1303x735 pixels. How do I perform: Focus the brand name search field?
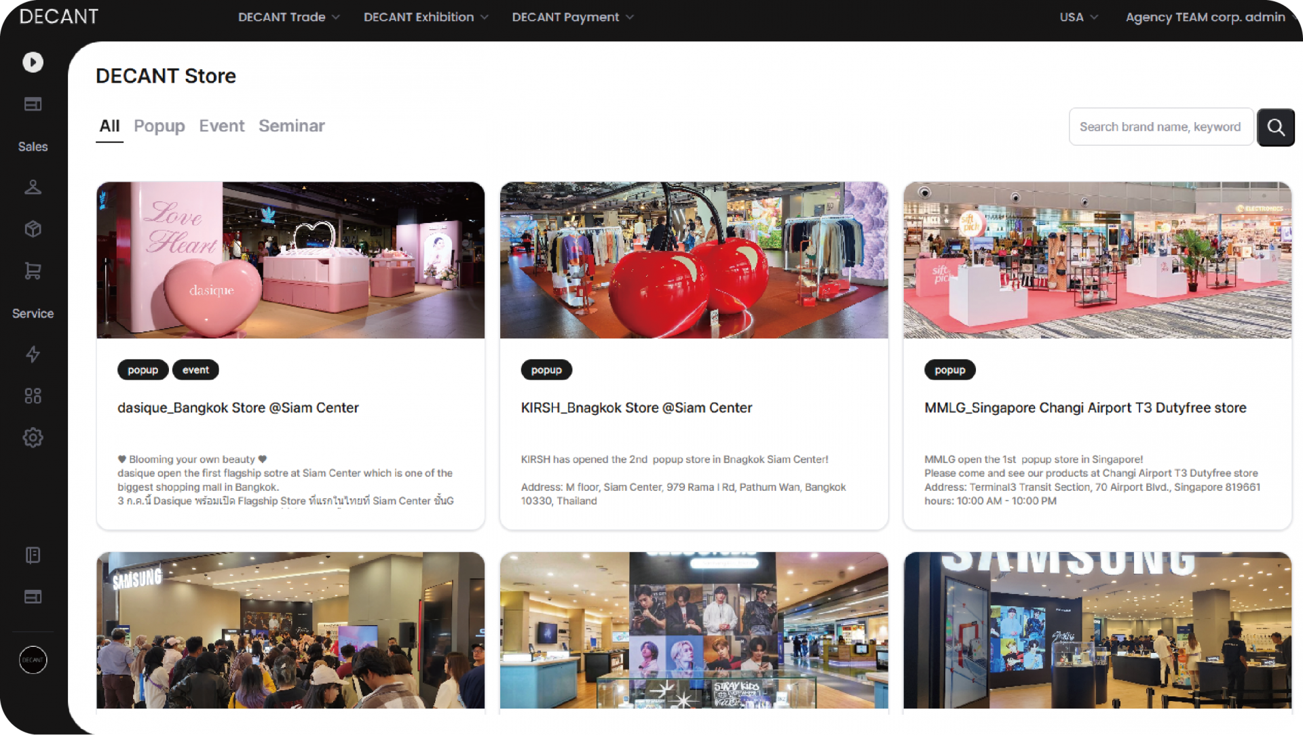pyautogui.click(x=1160, y=127)
